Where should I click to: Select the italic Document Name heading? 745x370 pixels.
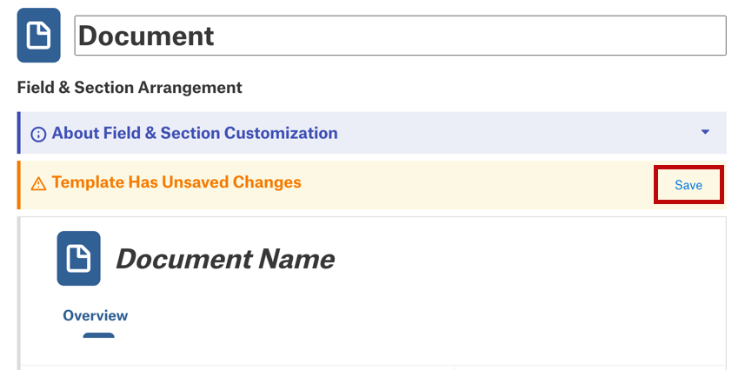pyautogui.click(x=225, y=260)
